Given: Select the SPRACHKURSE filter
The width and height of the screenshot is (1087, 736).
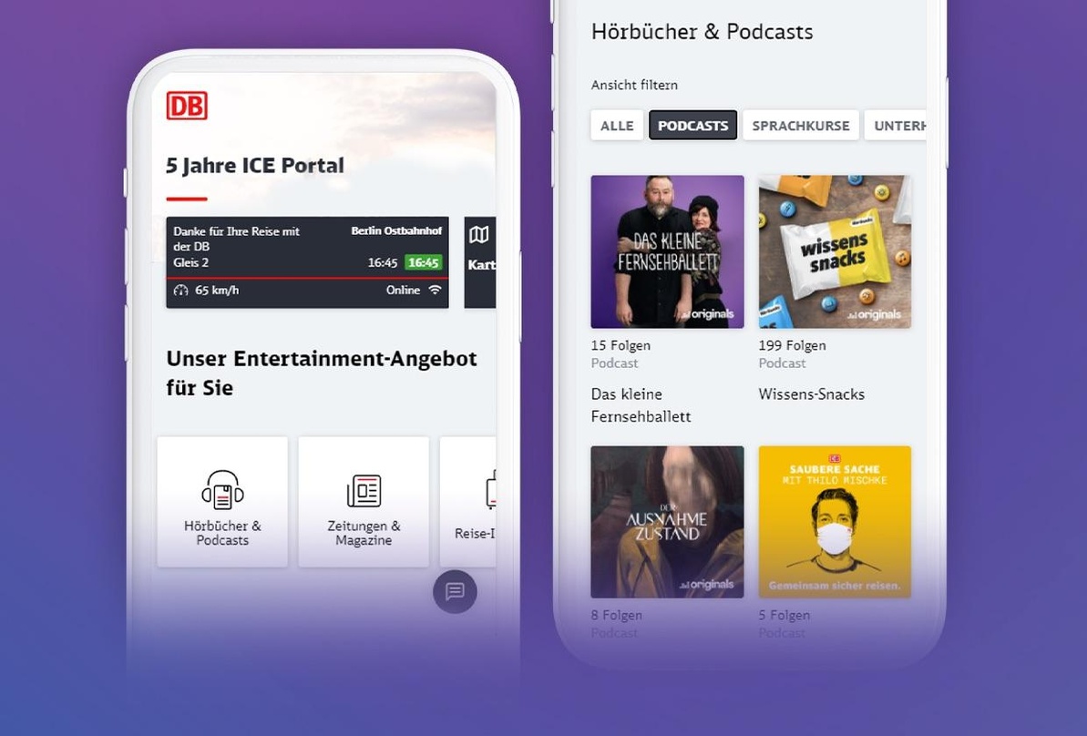Looking at the screenshot, I should tap(801, 126).
